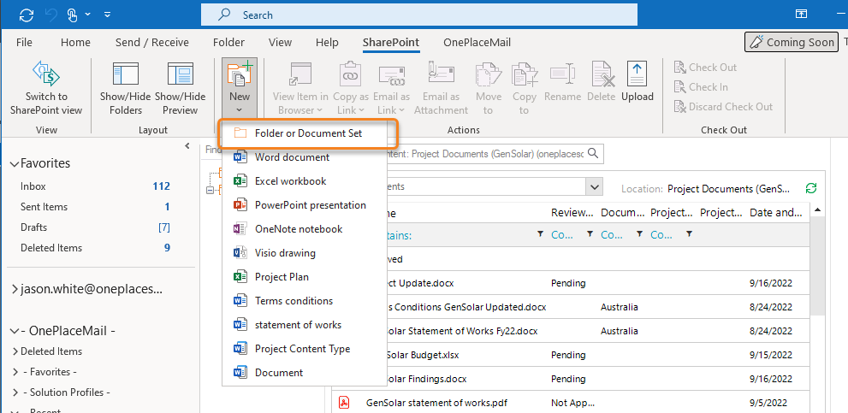Click the Undo icon in title bar
Screen dimensions: 848x413
[51, 15]
